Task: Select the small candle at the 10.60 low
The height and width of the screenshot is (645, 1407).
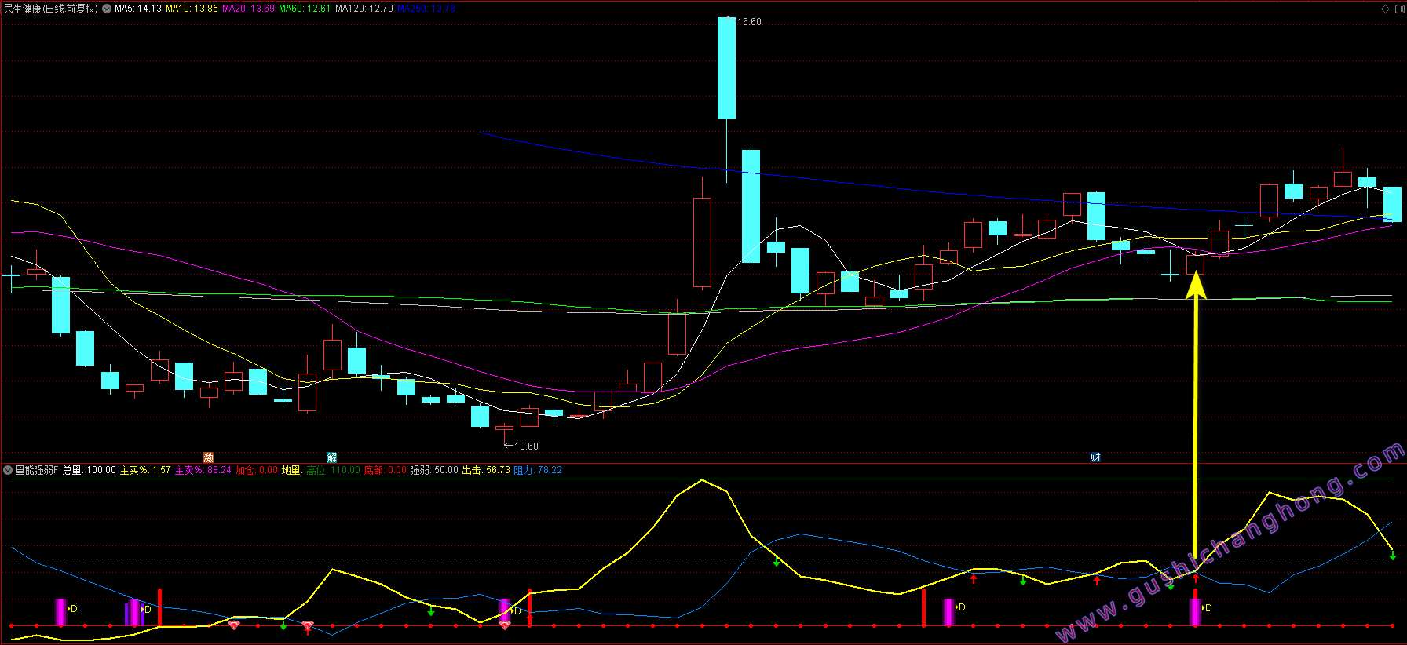Action: point(504,428)
